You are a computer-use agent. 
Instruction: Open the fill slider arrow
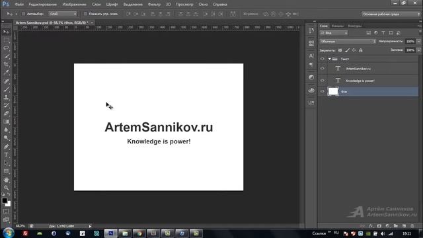pos(418,50)
